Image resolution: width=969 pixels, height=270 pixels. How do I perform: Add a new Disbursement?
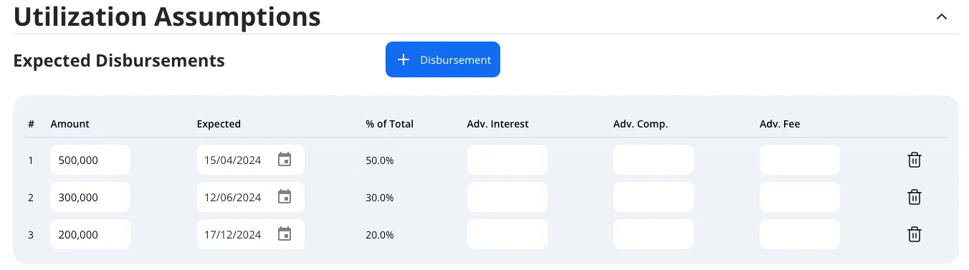(x=443, y=59)
